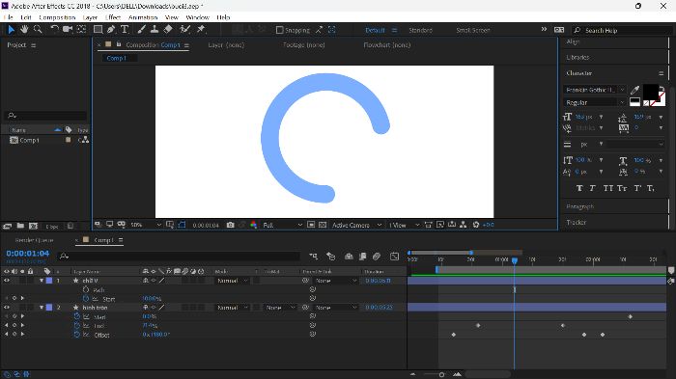Click the Faux Bold text style
676x379 pixels.
click(579, 188)
